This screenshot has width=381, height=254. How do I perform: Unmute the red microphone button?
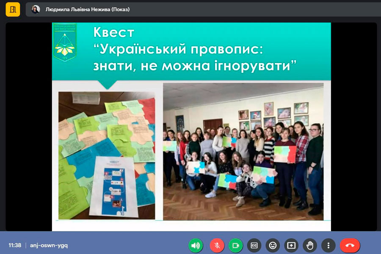click(217, 246)
